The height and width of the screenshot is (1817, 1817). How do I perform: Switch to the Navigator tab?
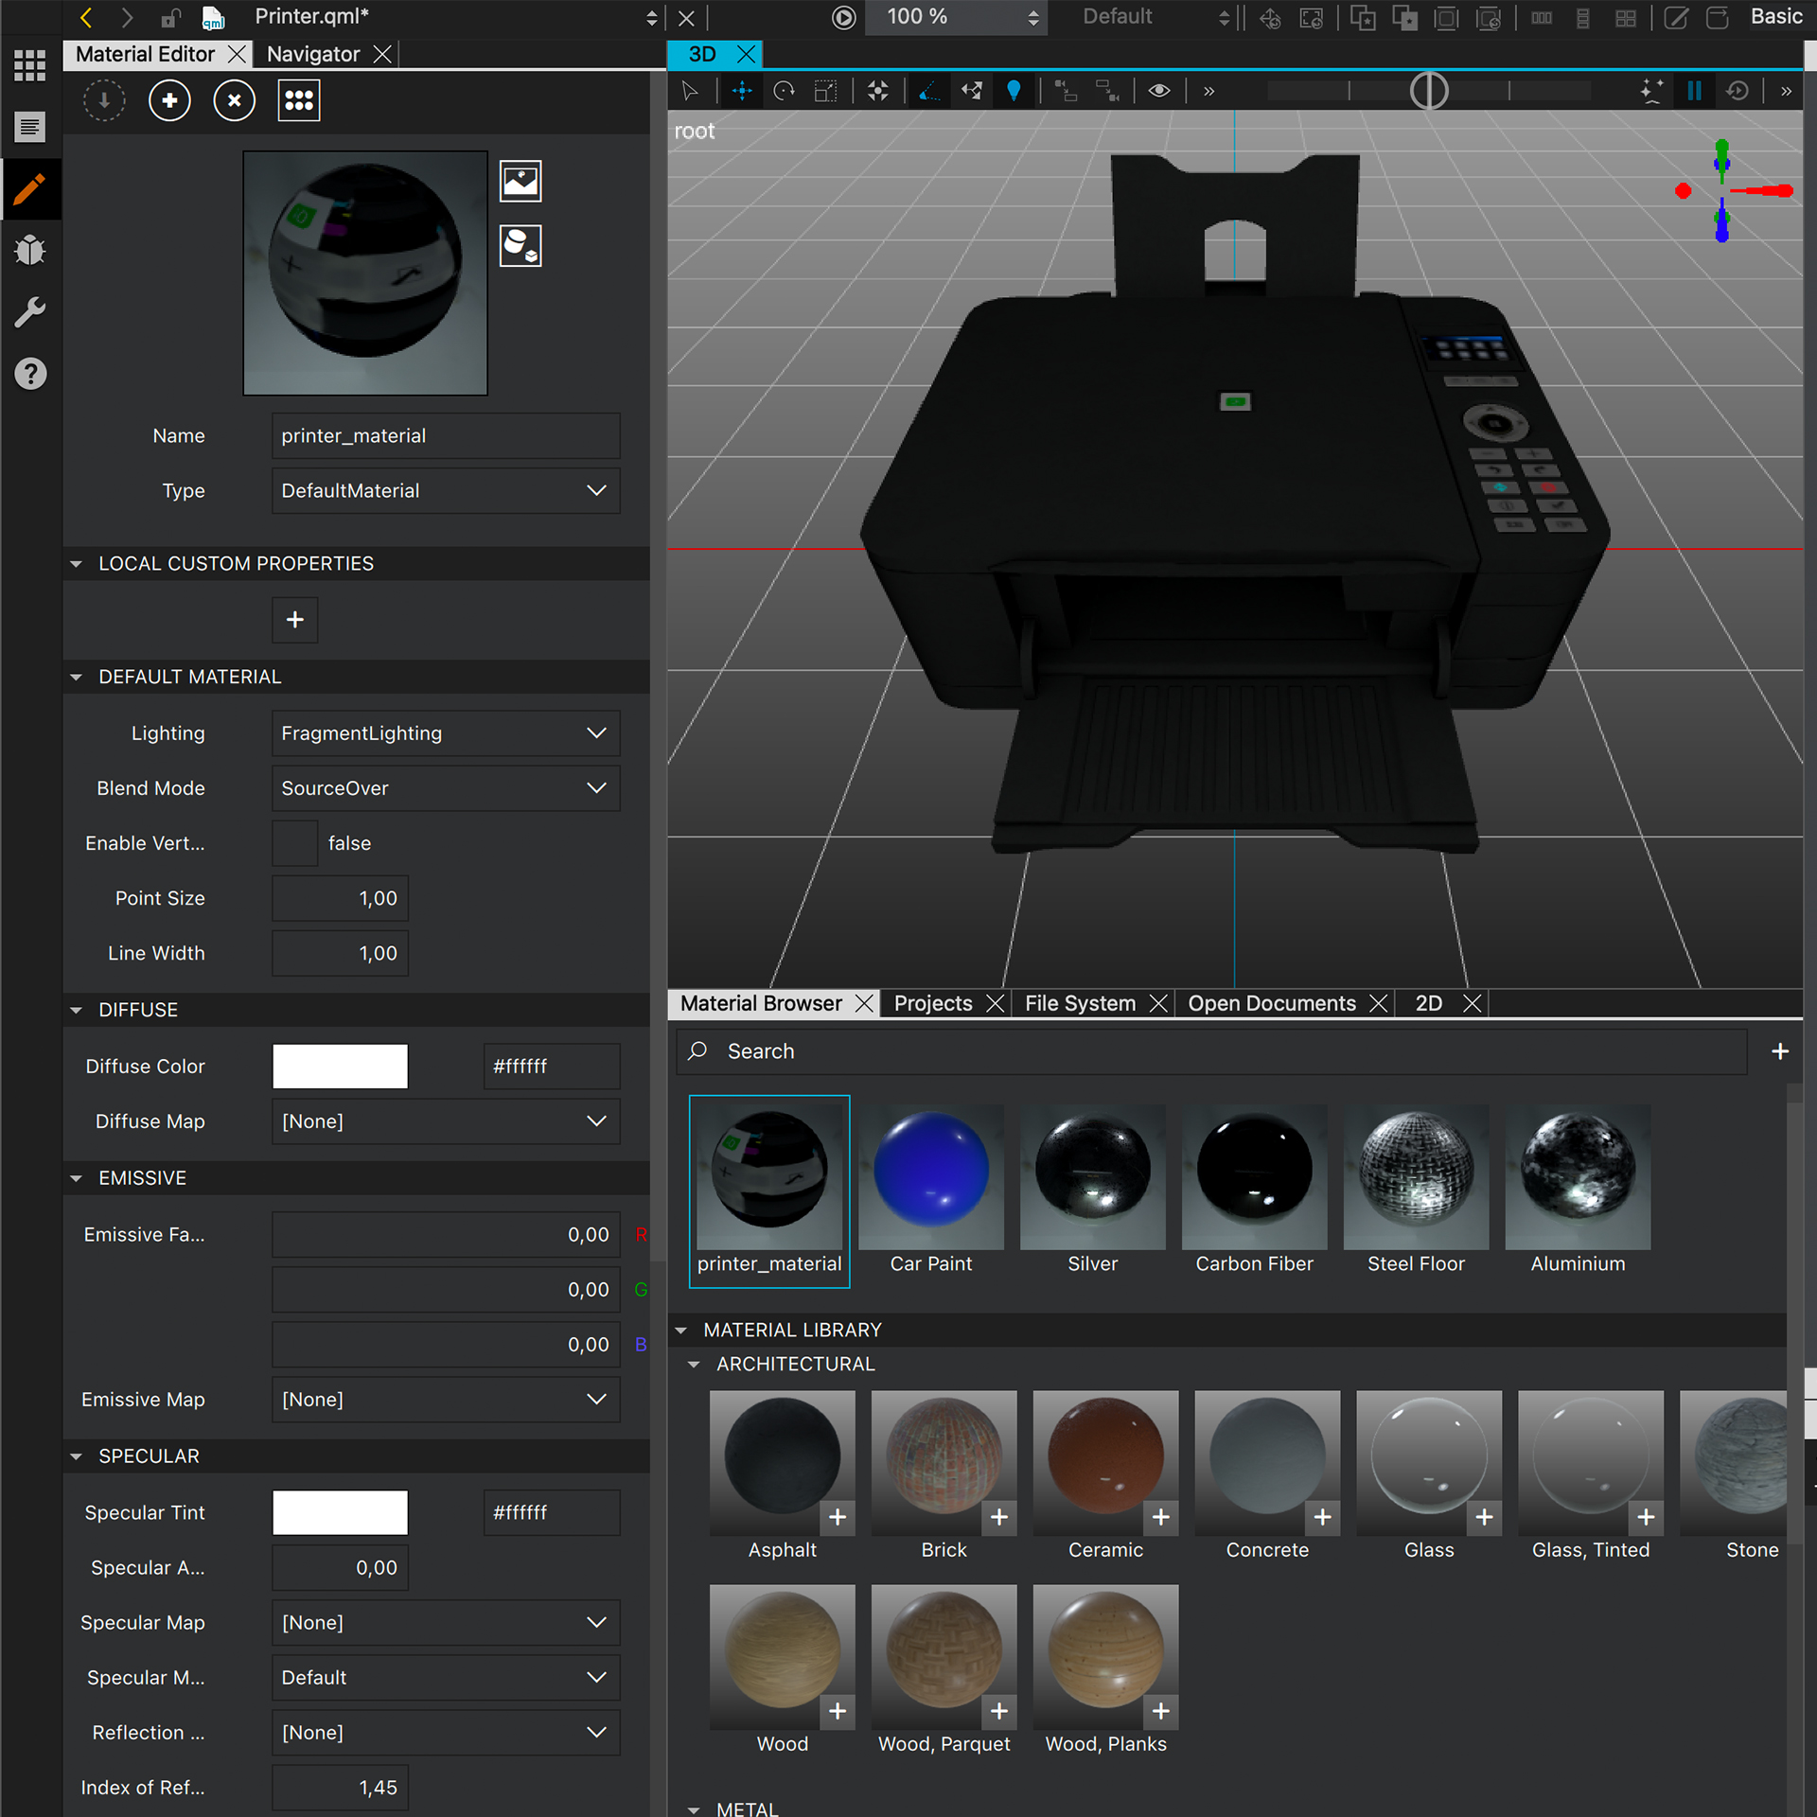pyautogui.click(x=312, y=54)
